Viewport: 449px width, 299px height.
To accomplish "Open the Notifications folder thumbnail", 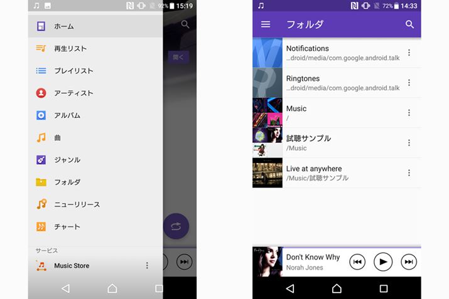I will 267,53.
